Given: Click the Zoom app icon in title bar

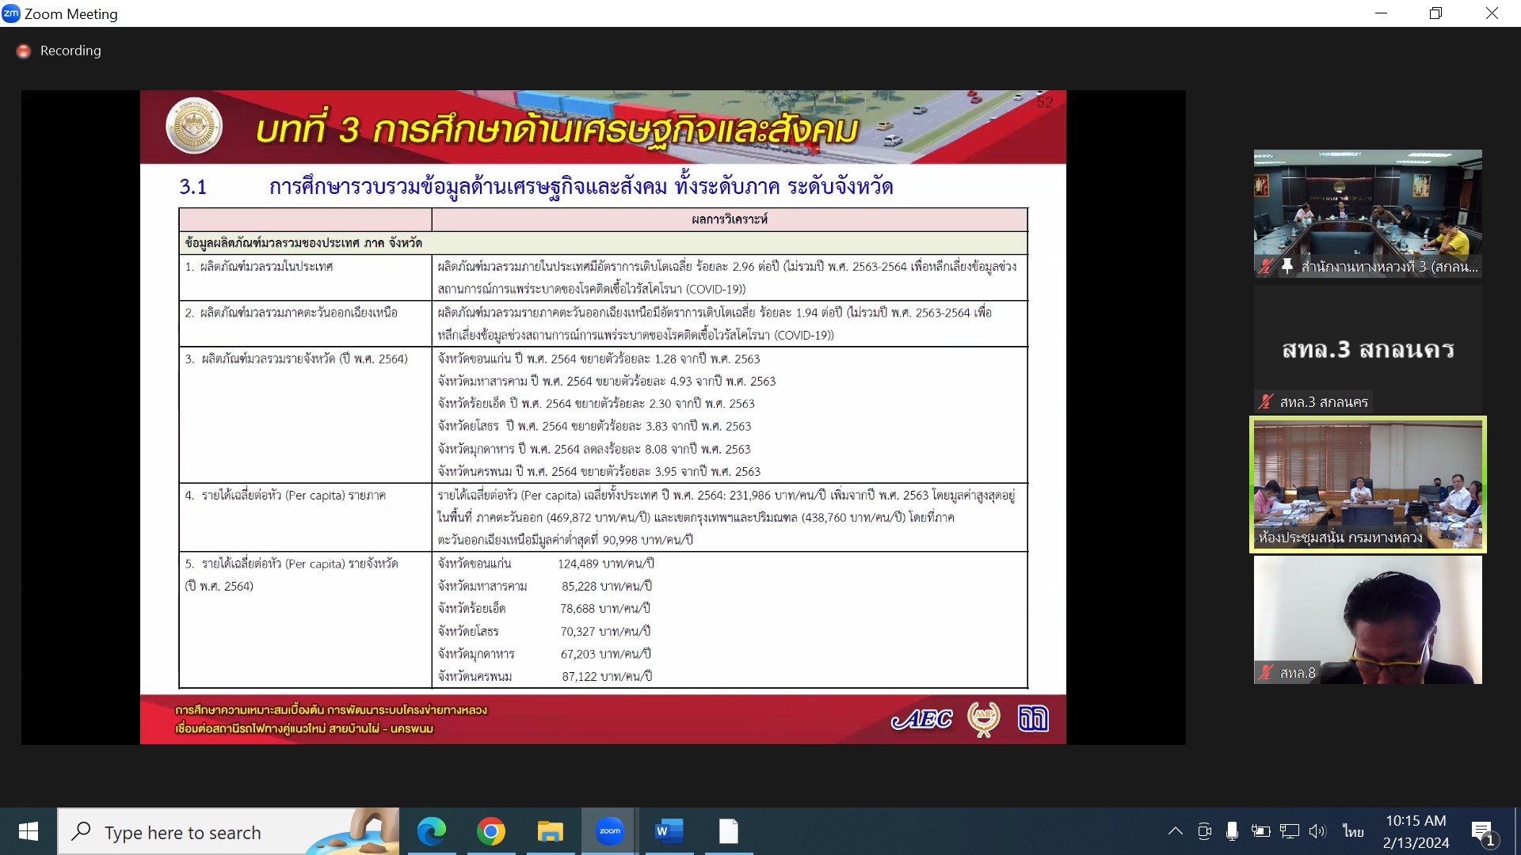Looking at the screenshot, I should (x=11, y=13).
